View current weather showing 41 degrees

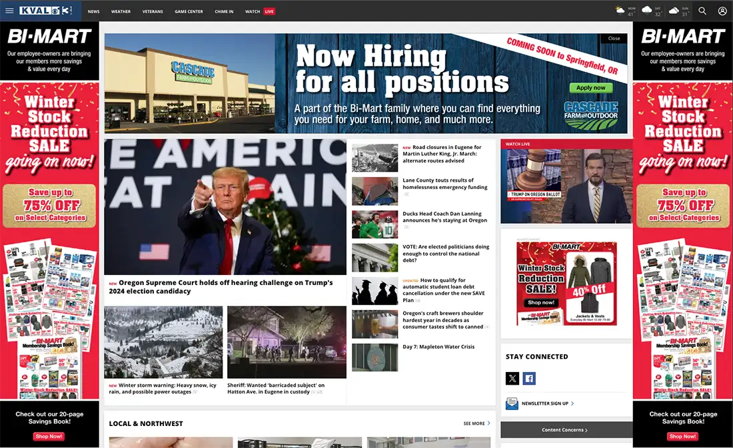pos(626,11)
